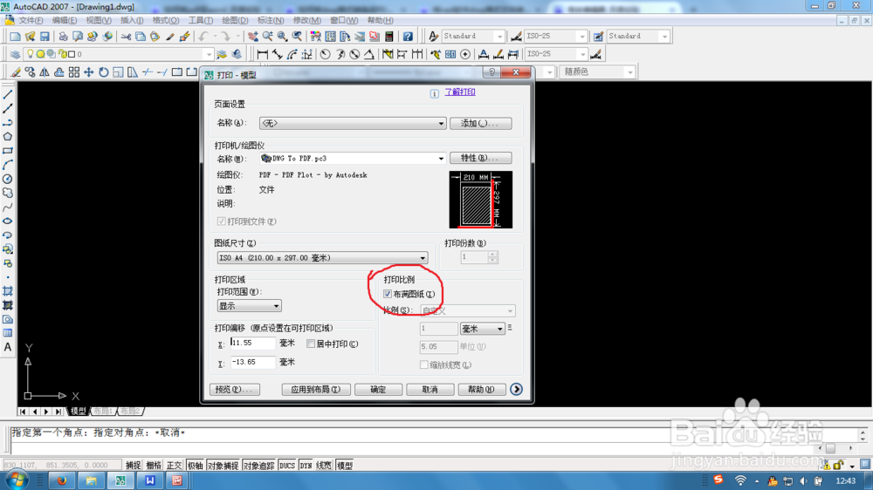The image size is (873, 490).
Task: Click the Pan realtime icon
Action: [x=253, y=37]
